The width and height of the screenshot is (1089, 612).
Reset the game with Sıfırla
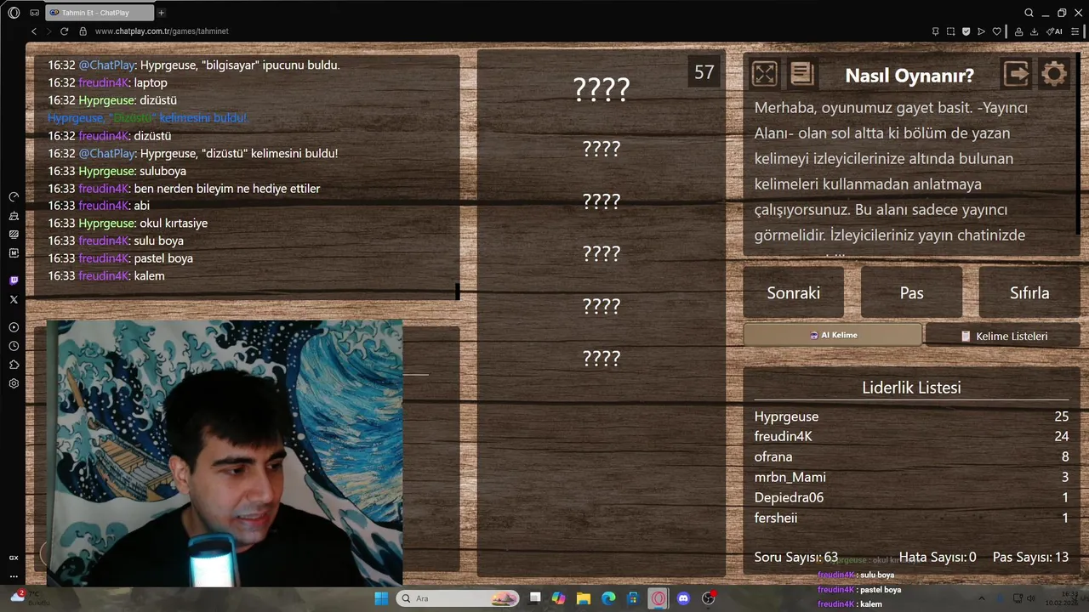(x=1029, y=292)
